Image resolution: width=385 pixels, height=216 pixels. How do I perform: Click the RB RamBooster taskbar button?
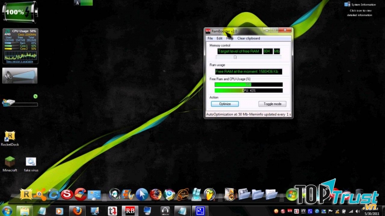pos(130,211)
